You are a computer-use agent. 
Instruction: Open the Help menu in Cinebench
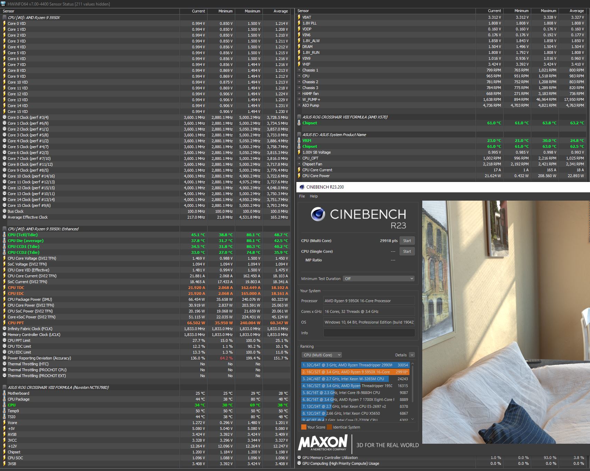[314, 196]
